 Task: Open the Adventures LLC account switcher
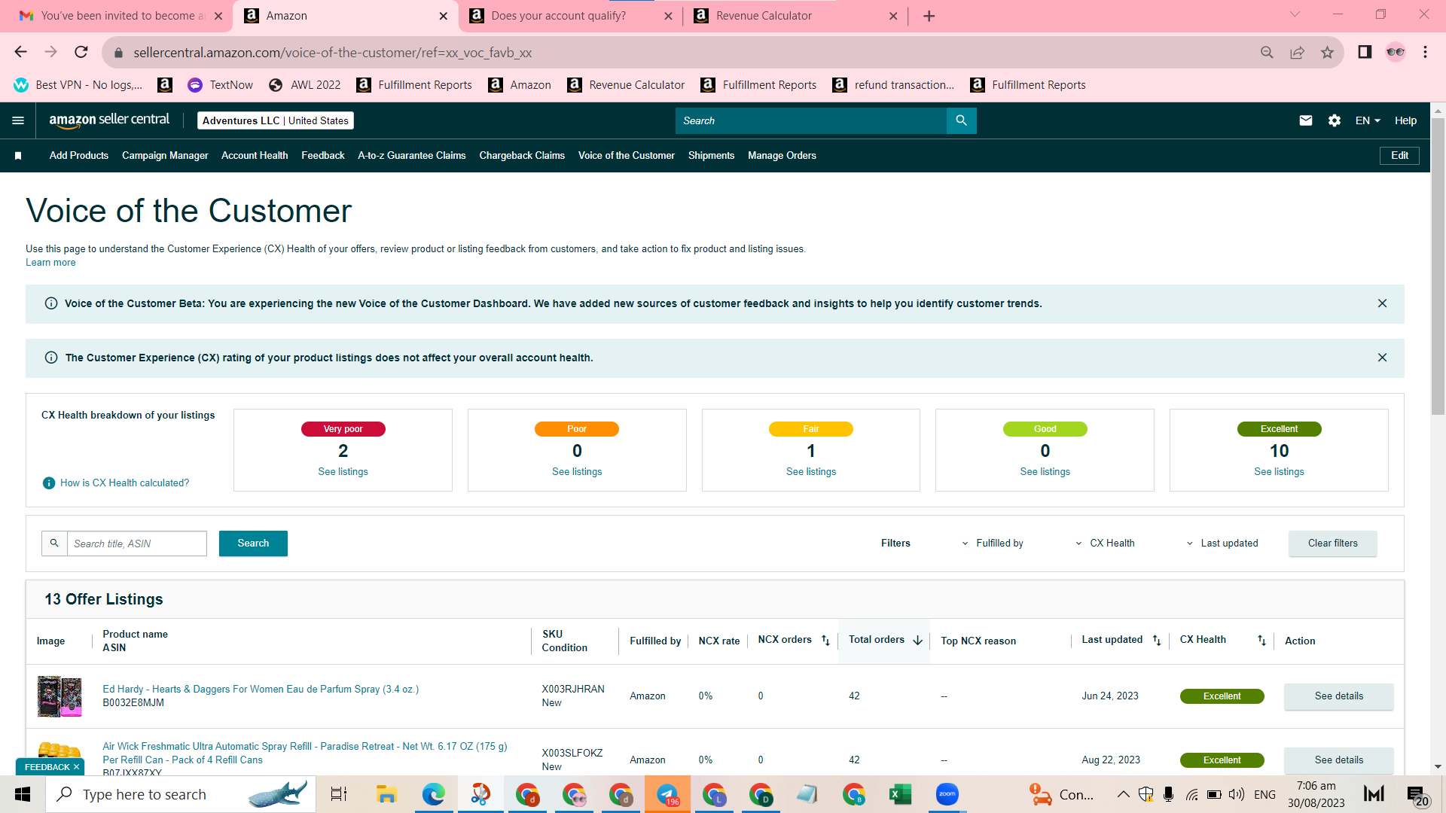point(276,120)
